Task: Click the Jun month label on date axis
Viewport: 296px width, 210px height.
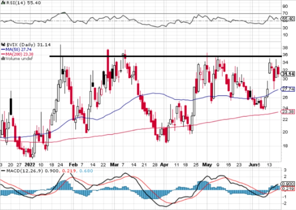Action: coord(253,165)
